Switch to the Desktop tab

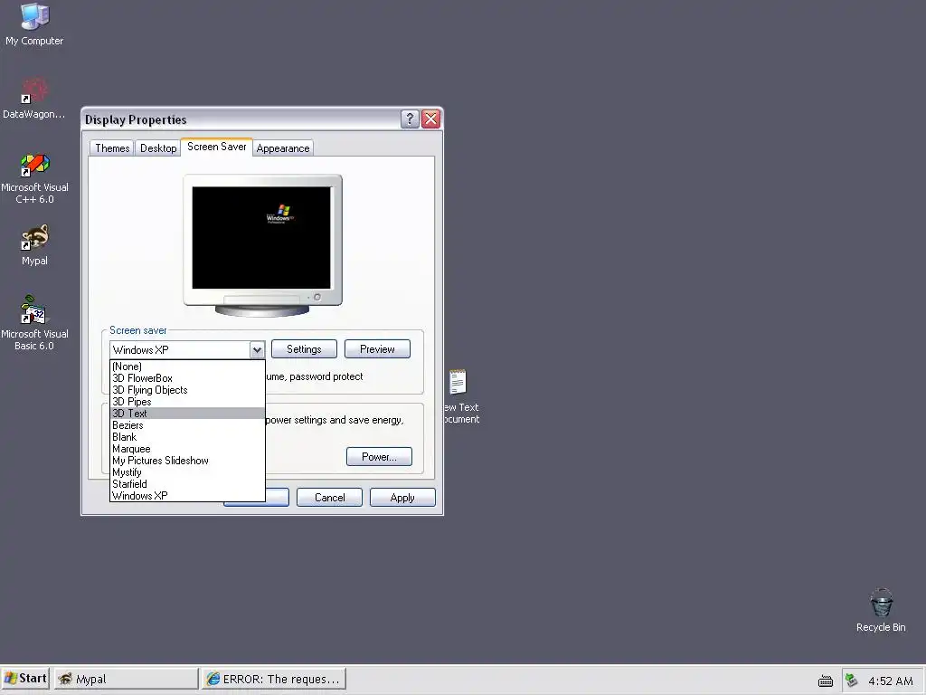pos(157,148)
